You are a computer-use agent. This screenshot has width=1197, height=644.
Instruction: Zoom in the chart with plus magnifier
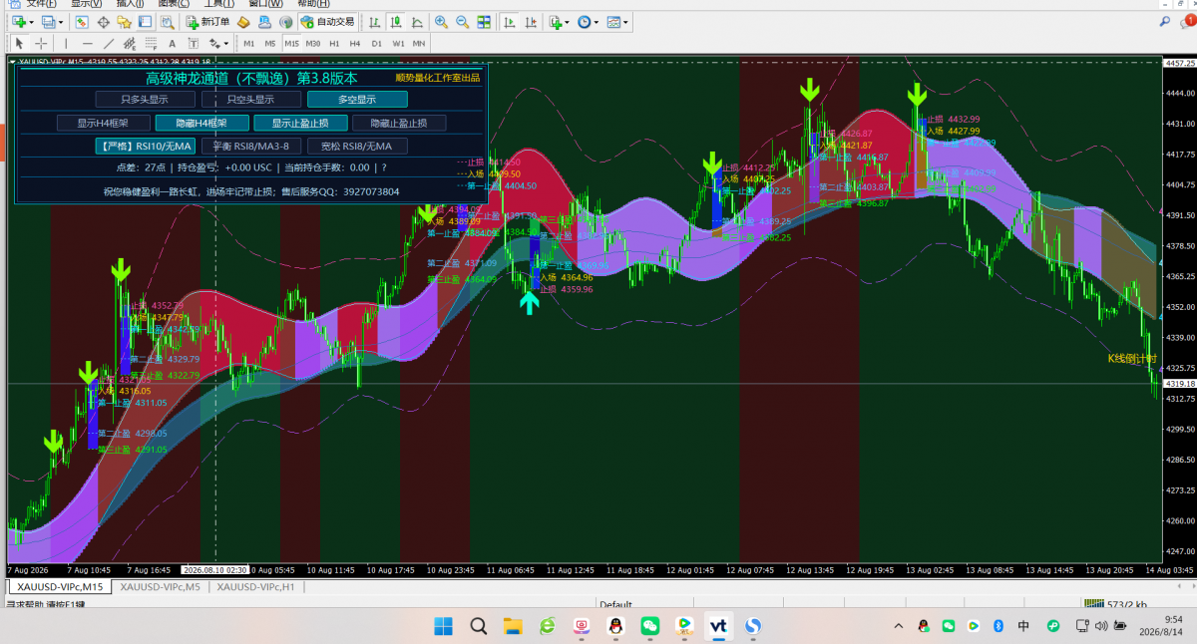(x=440, y=22)
